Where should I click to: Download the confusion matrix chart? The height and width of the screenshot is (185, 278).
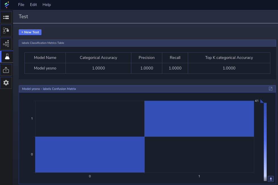point(271,179)
